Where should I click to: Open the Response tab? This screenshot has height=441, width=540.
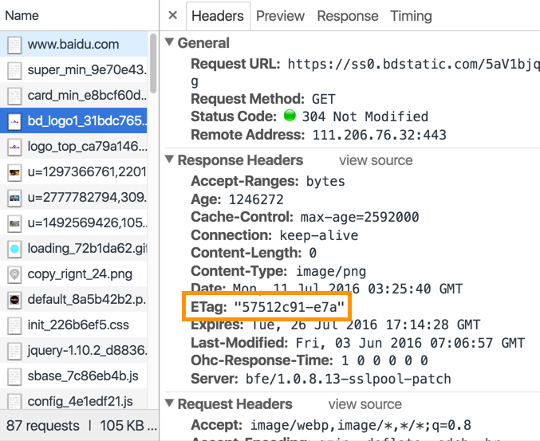coord(347,16)
